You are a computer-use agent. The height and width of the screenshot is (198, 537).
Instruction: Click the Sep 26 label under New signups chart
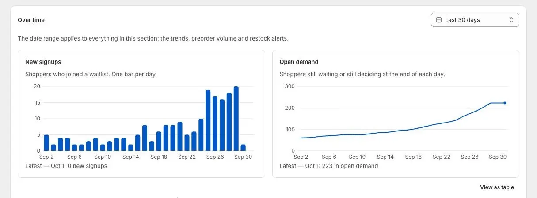pyautogui.click(x=215, y=157)
